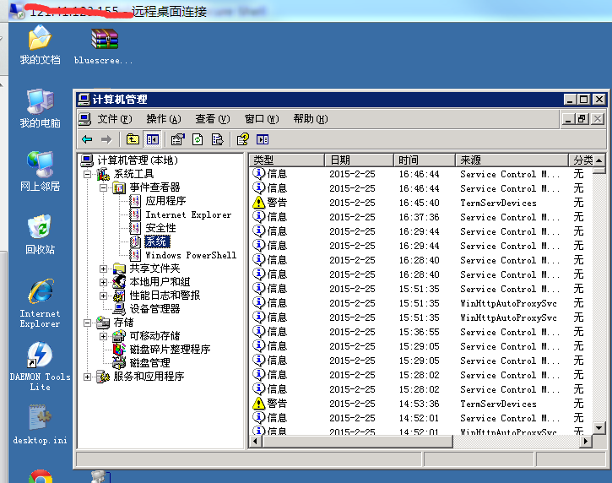This screenshot has height=483, width=612.
Task: Toggle the show/hide console tree button
Action: pos(153,139)
